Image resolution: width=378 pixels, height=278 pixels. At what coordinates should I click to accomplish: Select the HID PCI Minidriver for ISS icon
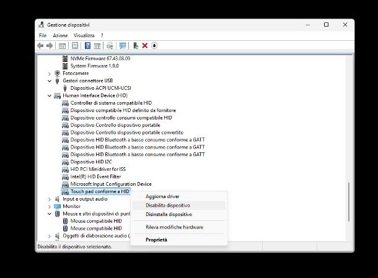pos(65,170)
